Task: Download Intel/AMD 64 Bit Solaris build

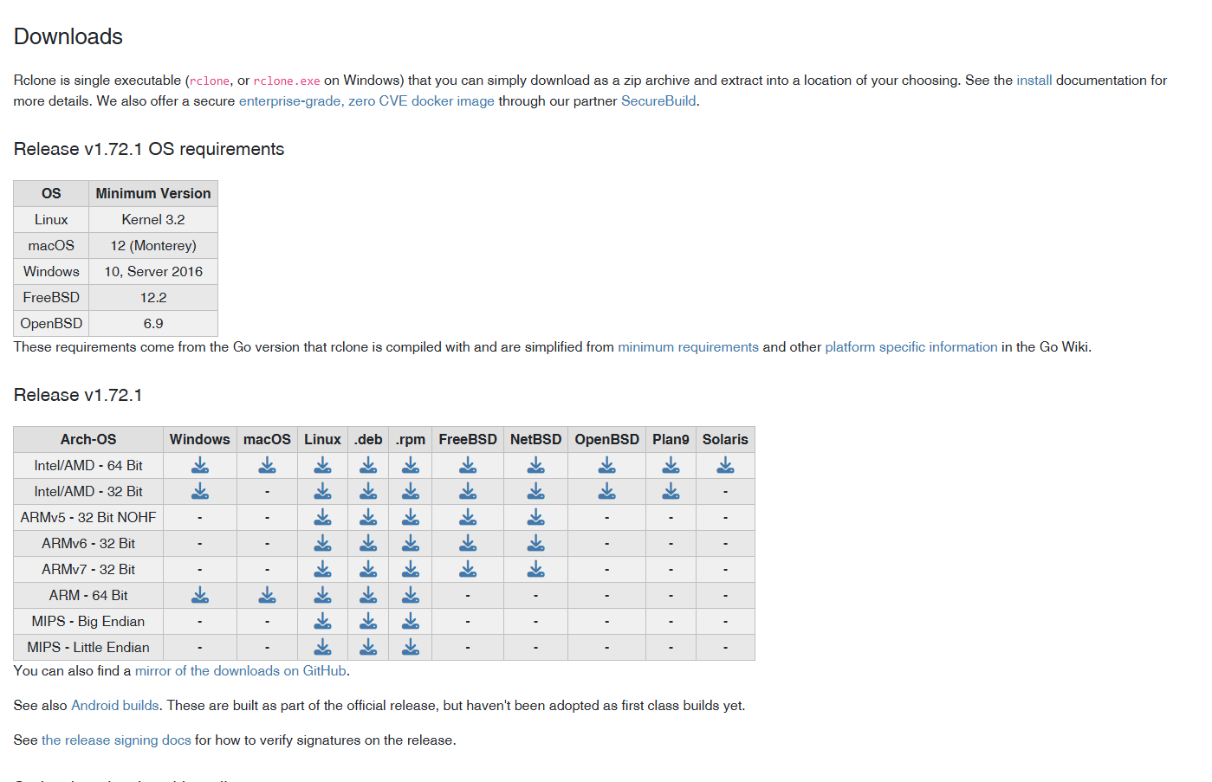Action: pos(725,465)
